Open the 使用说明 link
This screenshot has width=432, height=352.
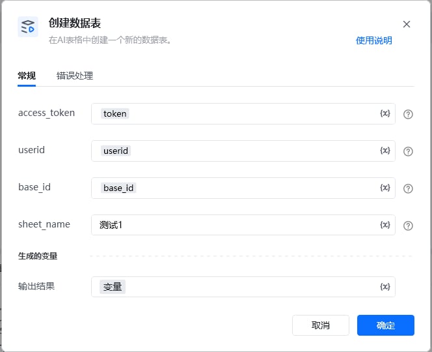click(x=374, y=40)
